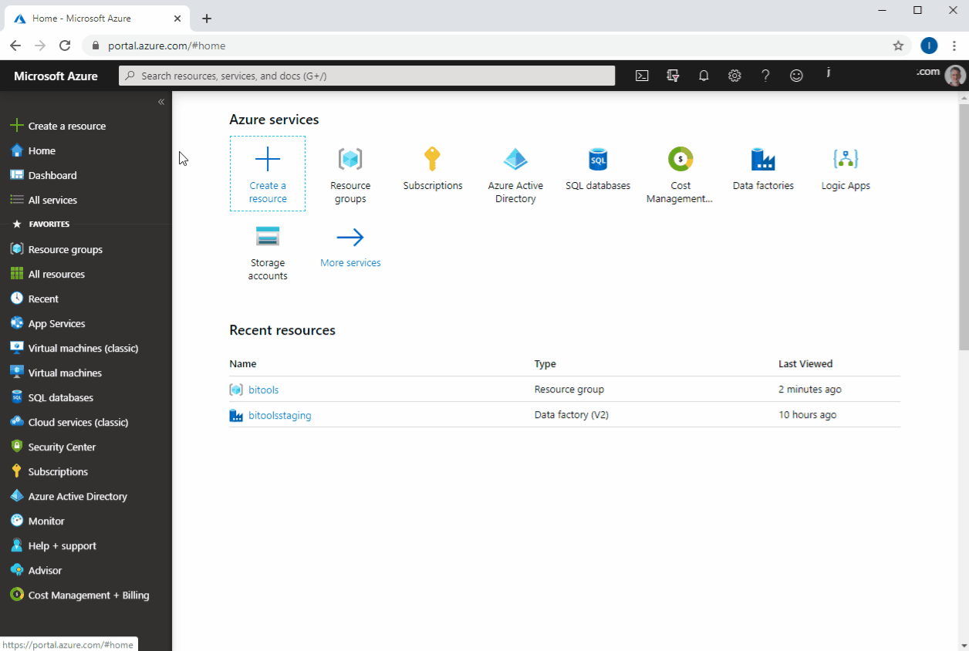Star the page via bookmark icon
Screen dimensions: 969x651
898,46
